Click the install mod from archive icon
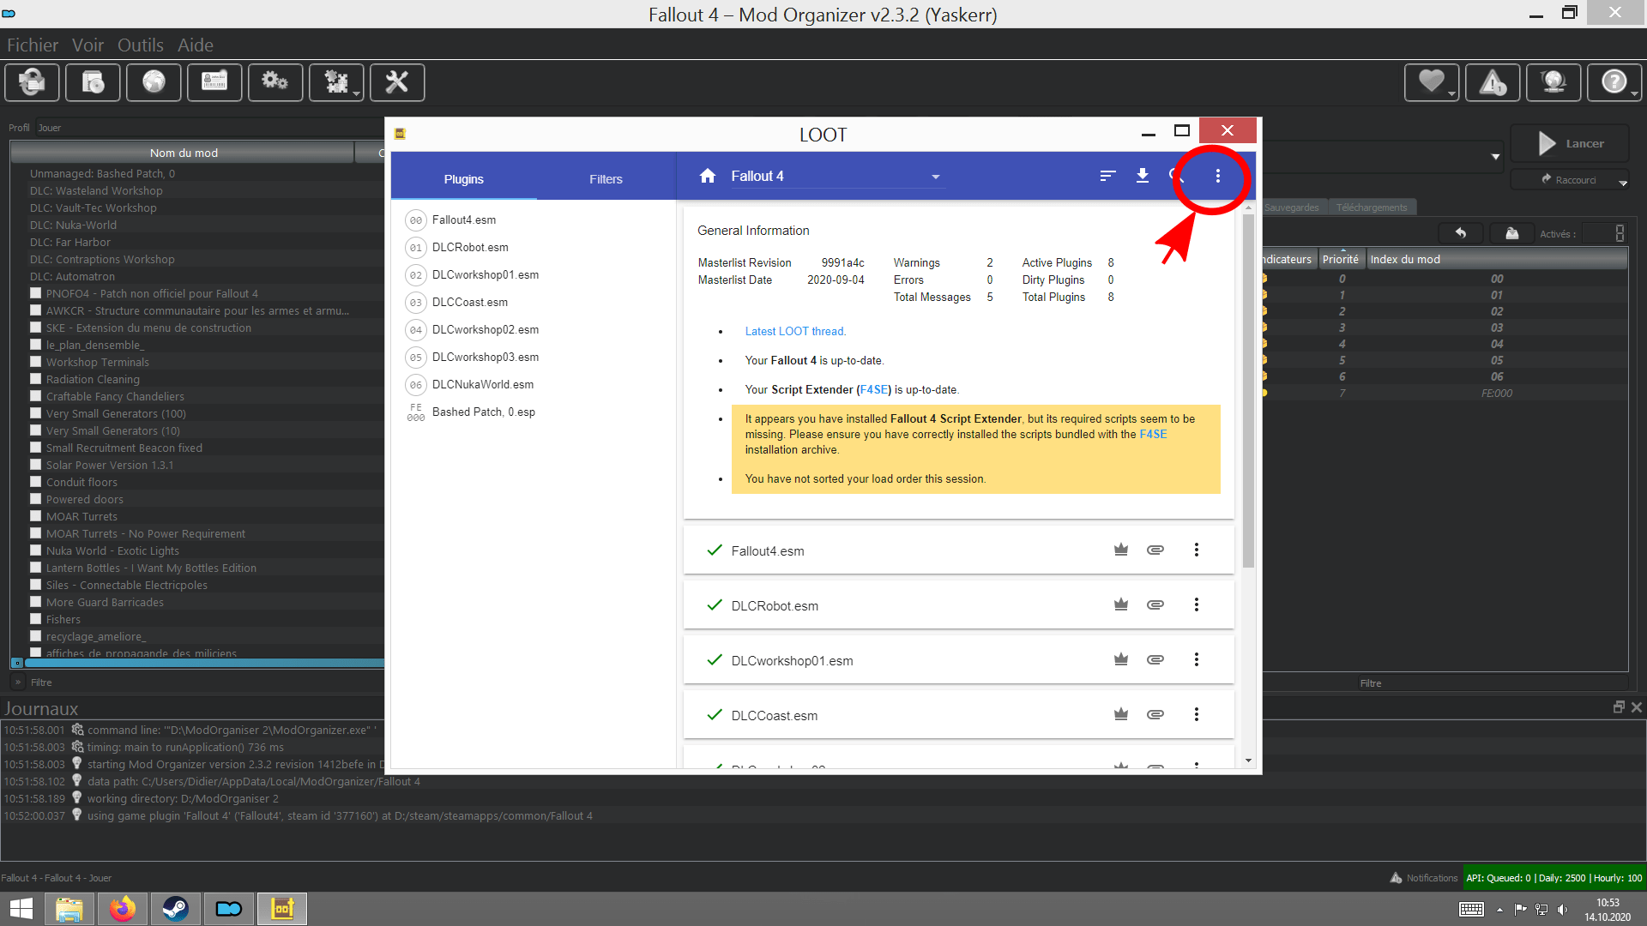 93,82
